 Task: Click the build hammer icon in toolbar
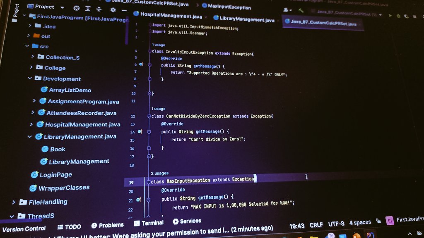coord(301,10)
